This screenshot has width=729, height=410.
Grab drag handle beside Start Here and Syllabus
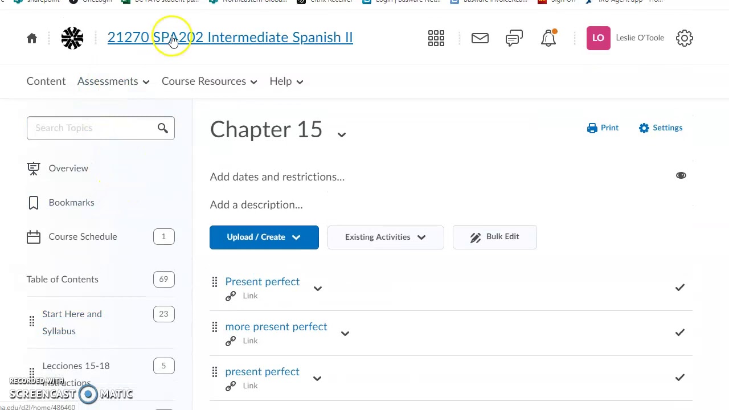[32, 322]
